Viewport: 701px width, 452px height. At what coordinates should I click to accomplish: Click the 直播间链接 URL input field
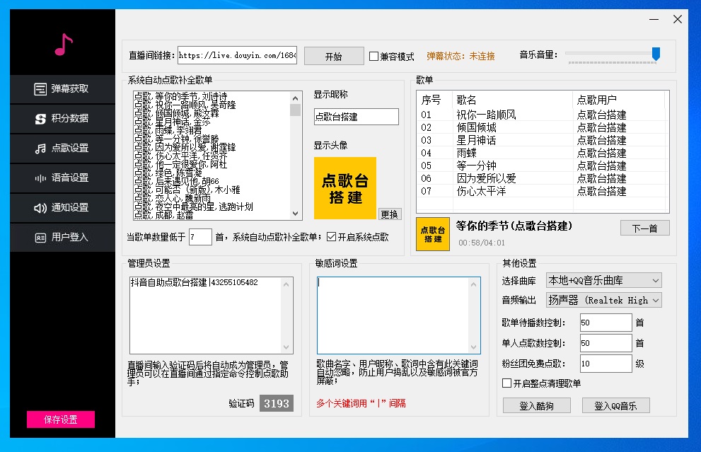pos(237,56)
